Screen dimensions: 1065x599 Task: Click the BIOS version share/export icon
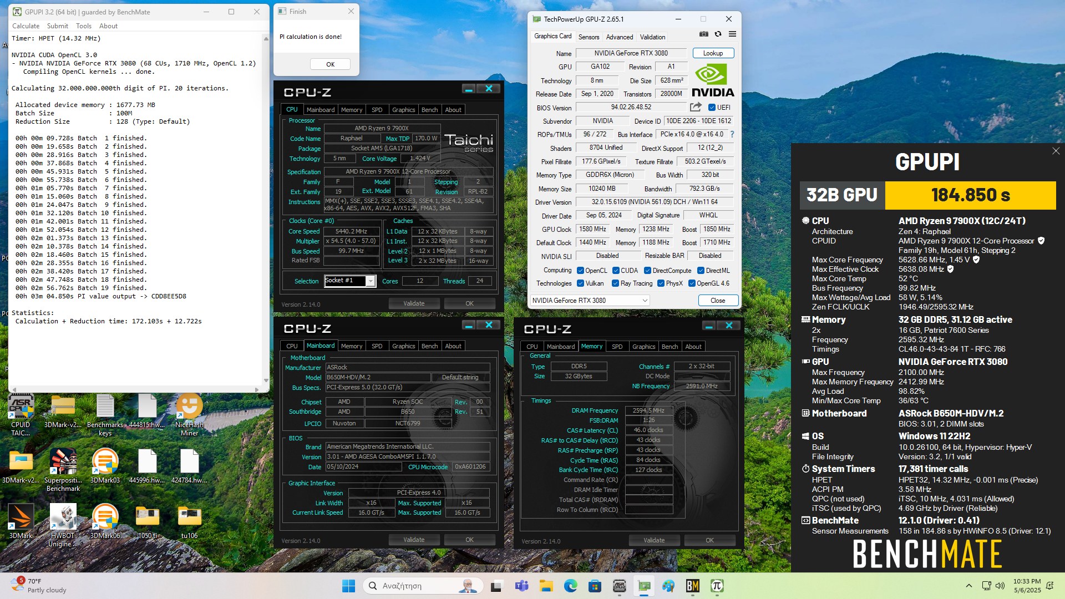(696, 107)
